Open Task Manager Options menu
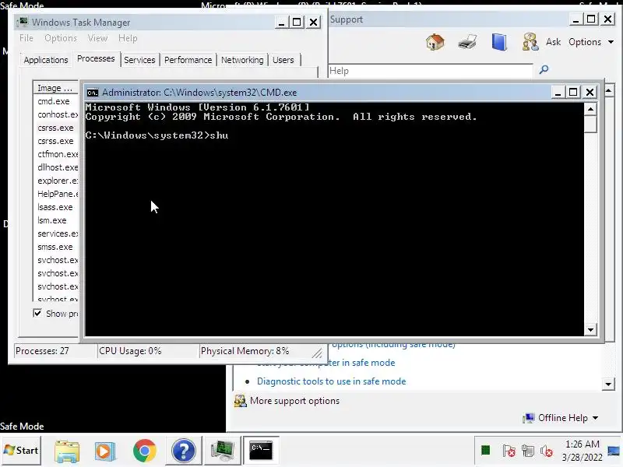This screenshot has width=623, height=467. (61, 38)
